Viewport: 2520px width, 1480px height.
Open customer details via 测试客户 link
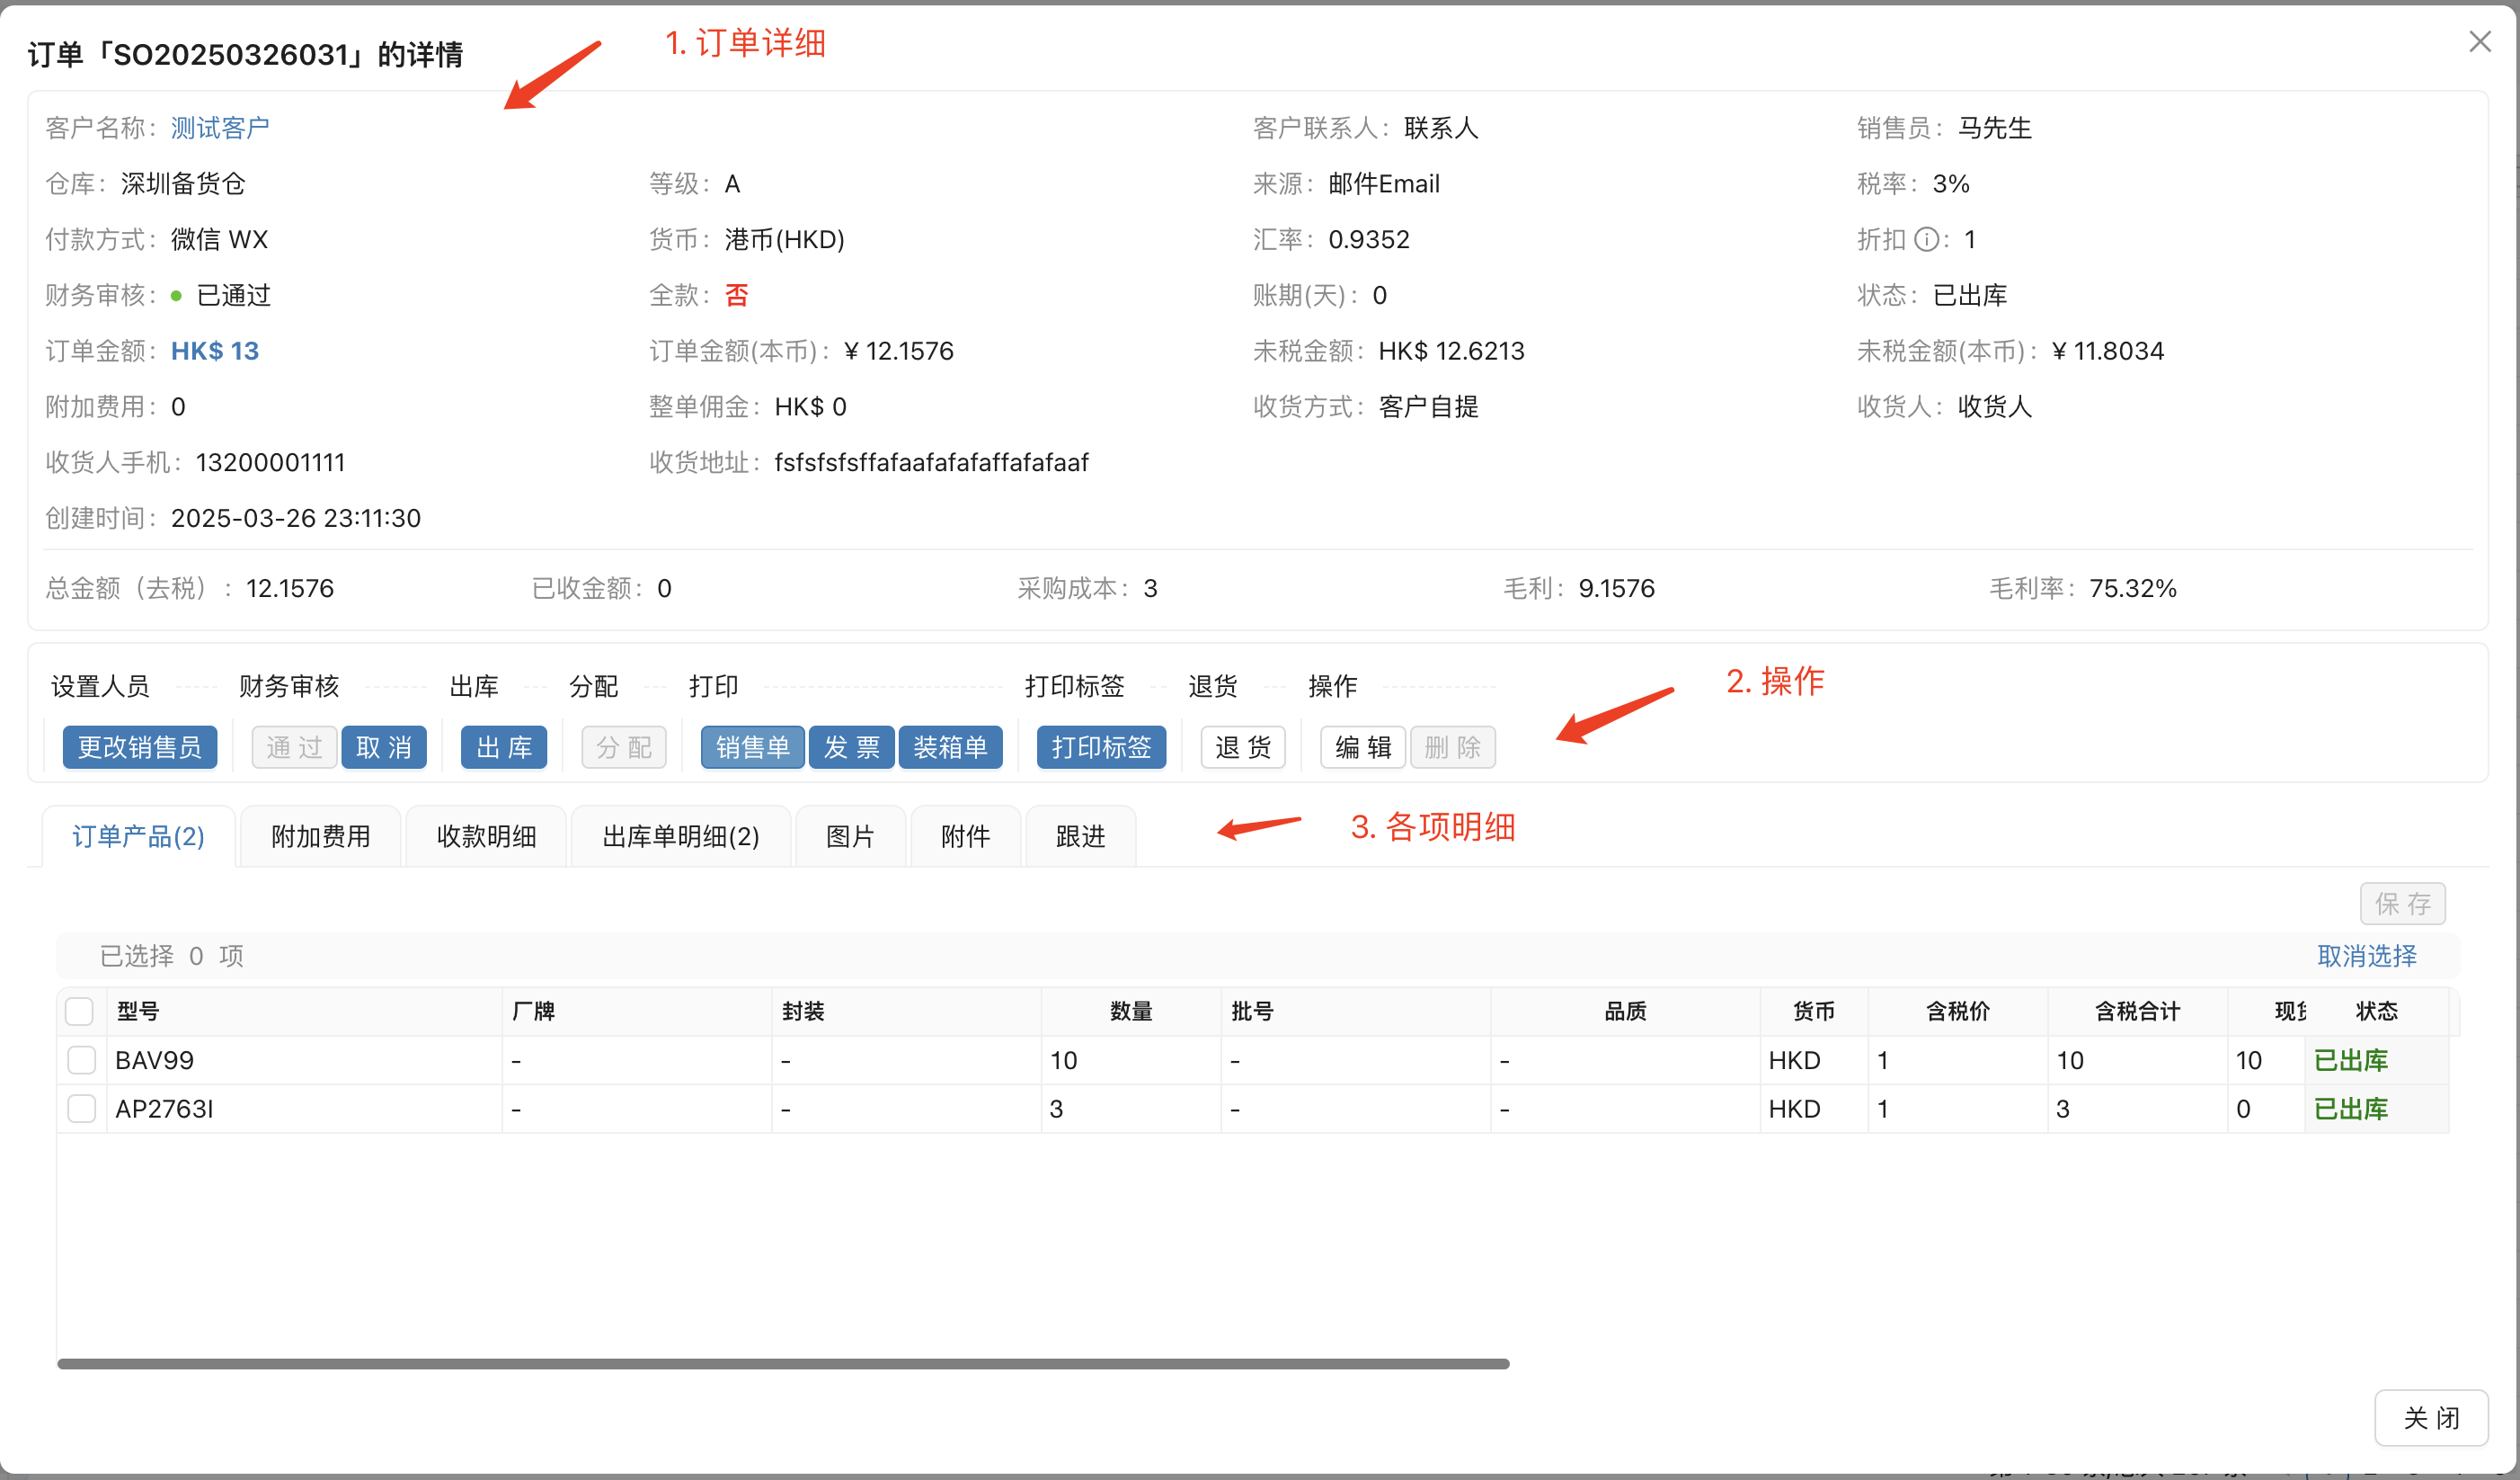pyautogui.click(x=219, y=126)
